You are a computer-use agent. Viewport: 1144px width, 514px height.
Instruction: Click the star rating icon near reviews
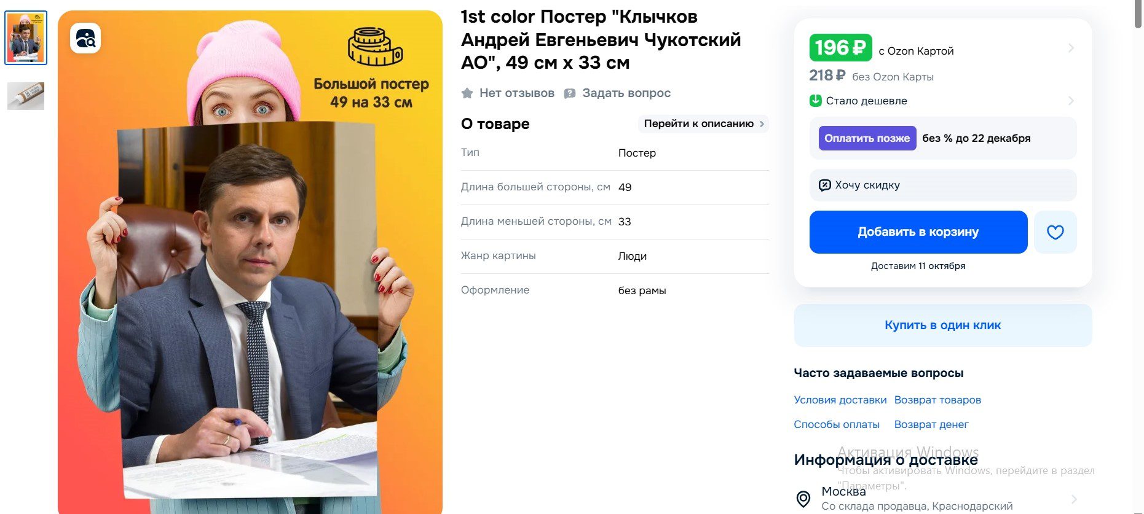pos(467,93)
